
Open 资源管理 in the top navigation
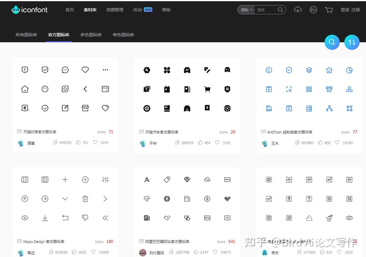pyautogui.click(x=115, y=10)
